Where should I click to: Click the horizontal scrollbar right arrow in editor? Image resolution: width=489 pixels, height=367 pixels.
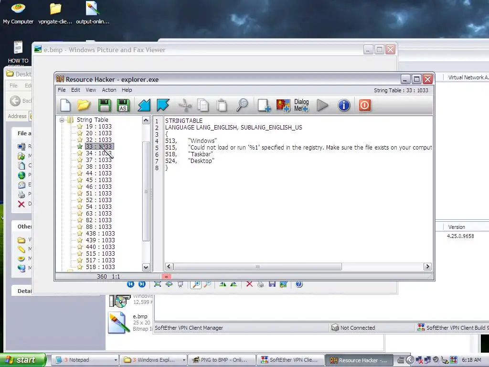coord(427,267)
